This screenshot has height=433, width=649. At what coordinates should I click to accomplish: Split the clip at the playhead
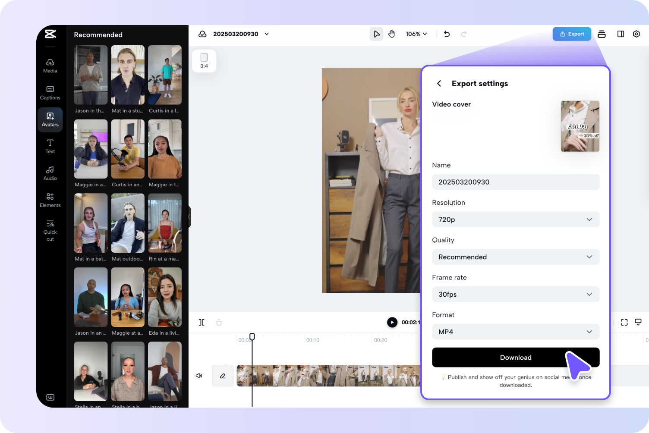pyautogui.click(x=201, y=322)
